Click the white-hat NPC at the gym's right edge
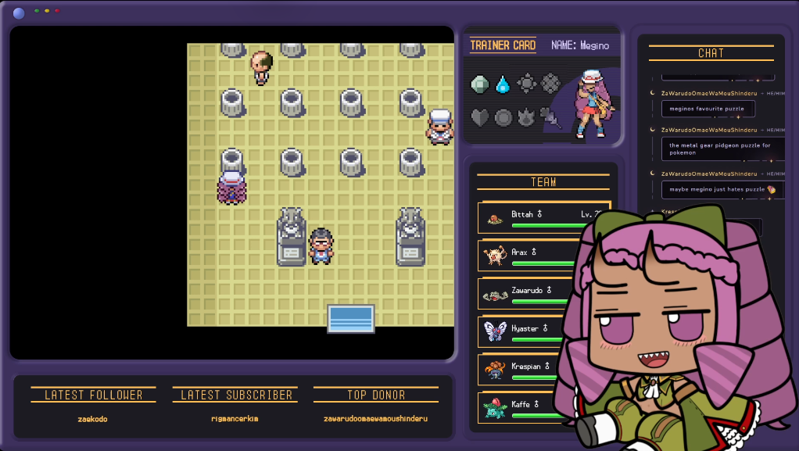Viewport: 799px width, 451px height. 439,127
